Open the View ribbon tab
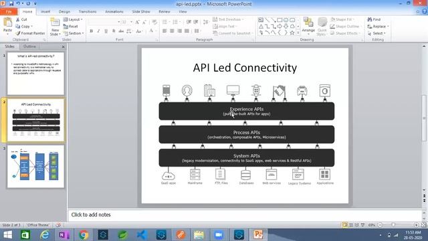The width and height of the screenshot is (428, 241). pyautogui.click(x=183, y=12)
